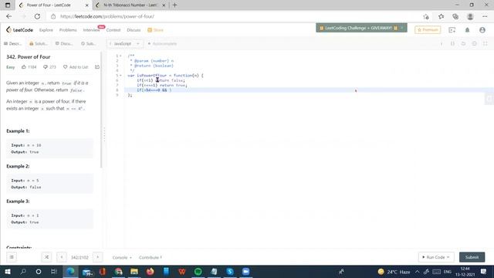Screen dimensions: 494x278
Task: Open the notifications bell
Action: pyautogui.click(x=467, y=30)
